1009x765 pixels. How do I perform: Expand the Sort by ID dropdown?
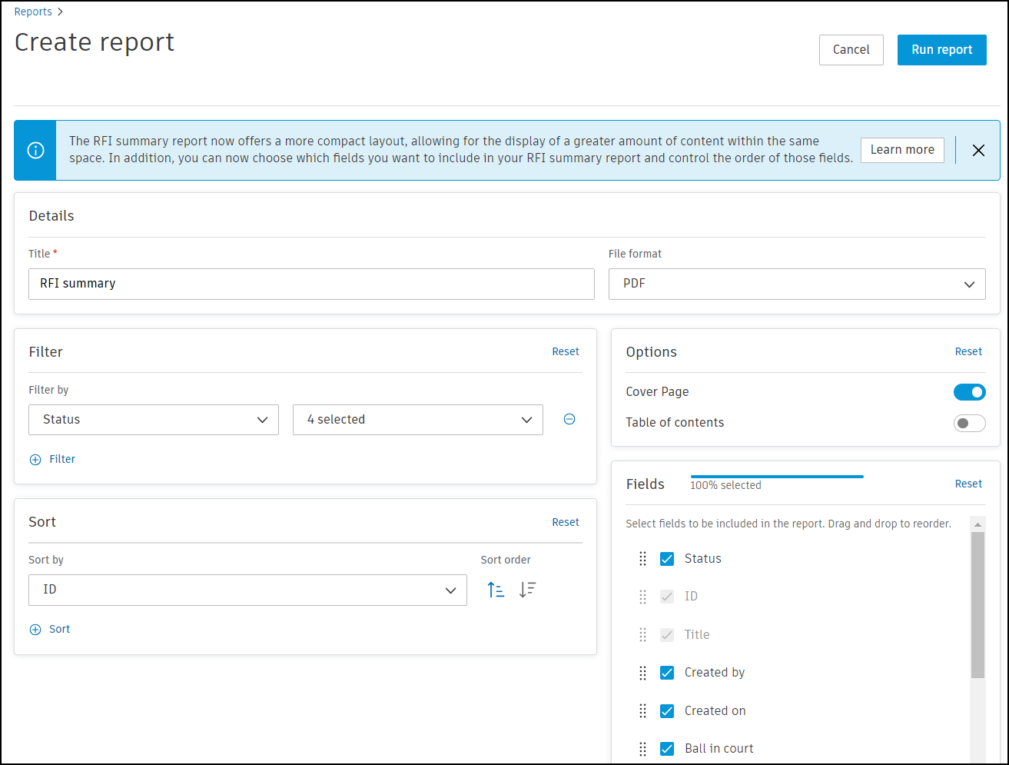[x=247, y=590]
